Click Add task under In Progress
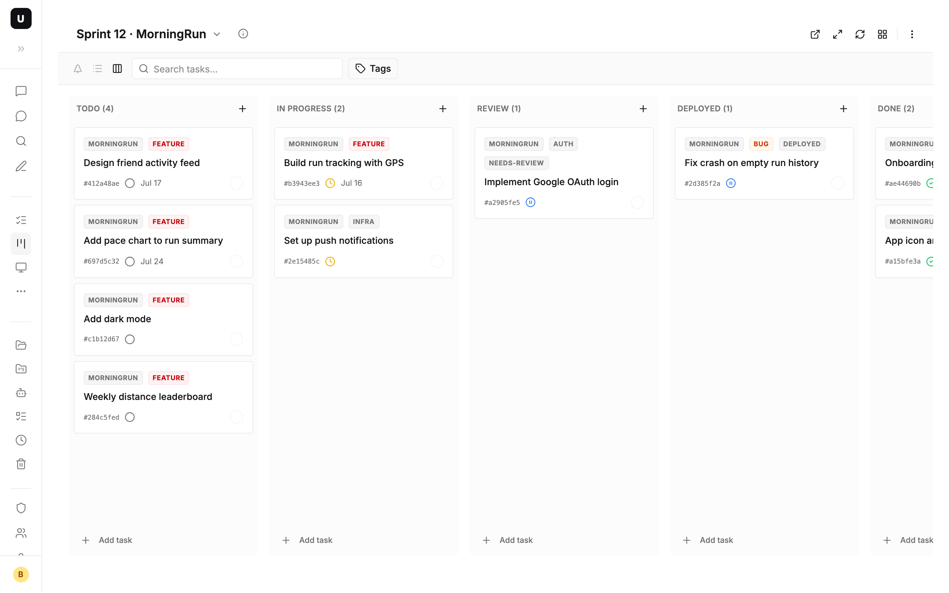 307,540
